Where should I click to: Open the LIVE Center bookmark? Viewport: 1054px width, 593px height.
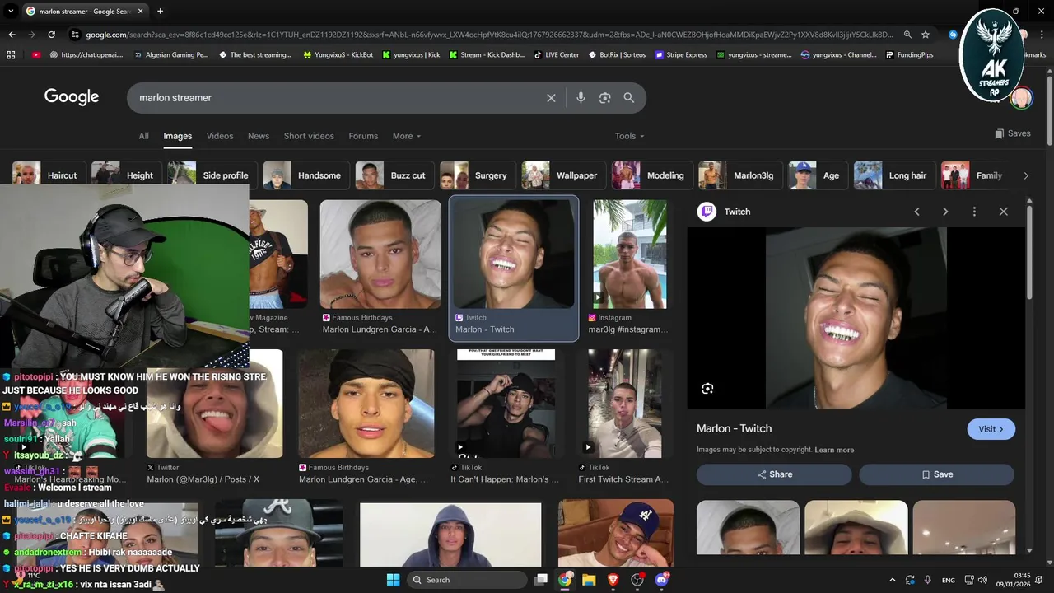click(x=557, y=55)
